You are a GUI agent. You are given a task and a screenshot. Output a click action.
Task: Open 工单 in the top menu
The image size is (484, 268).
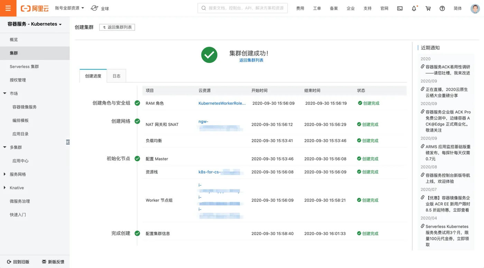[317, 8]
